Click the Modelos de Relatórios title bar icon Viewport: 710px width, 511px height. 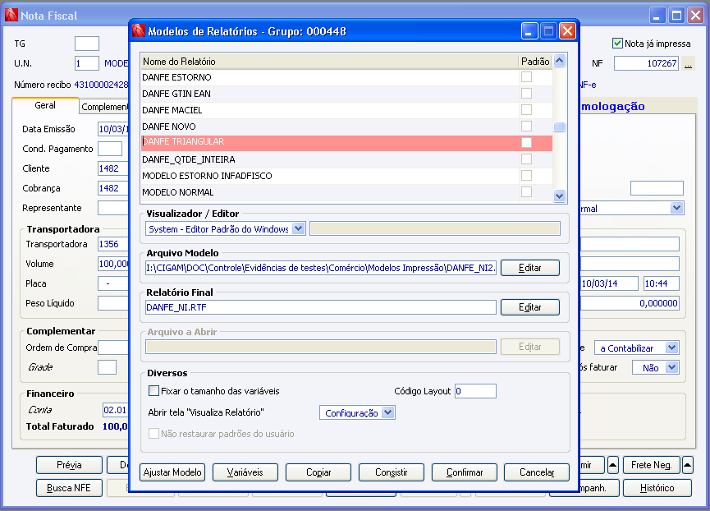(139, 30)
